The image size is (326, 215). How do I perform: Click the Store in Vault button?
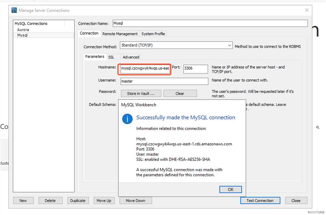click(x=141, y=93)
